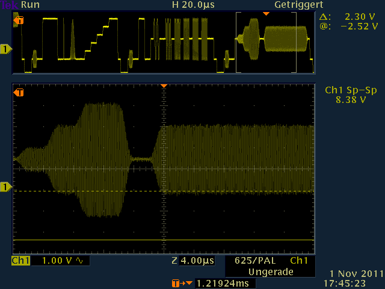This screenshot has height=289, width=385.
Task: Click the Ch1 Sp-Sp 8.38 V measurement
Action: [345, 95]
